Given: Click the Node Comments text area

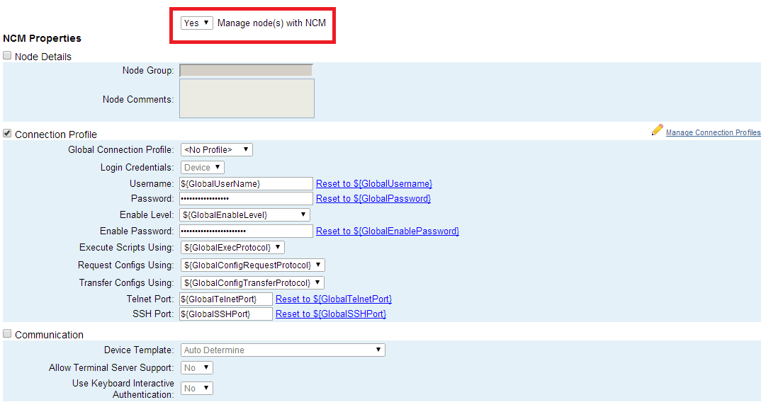Looking at the screenshot, I should point(247,98).
